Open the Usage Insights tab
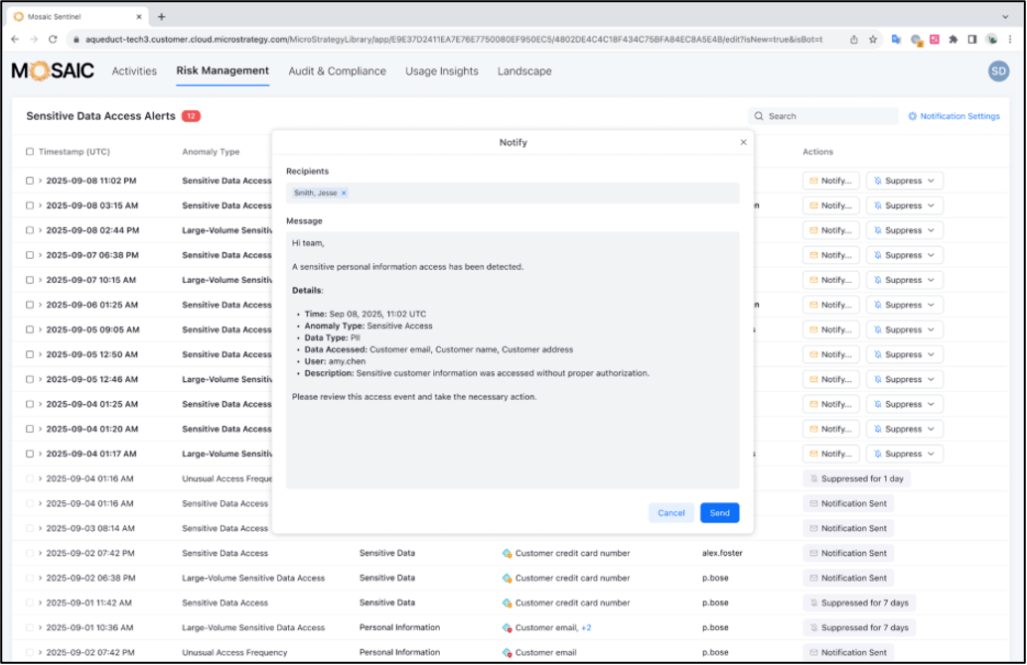This screenshot has width=1027, height=665. (x=441, y=71)
